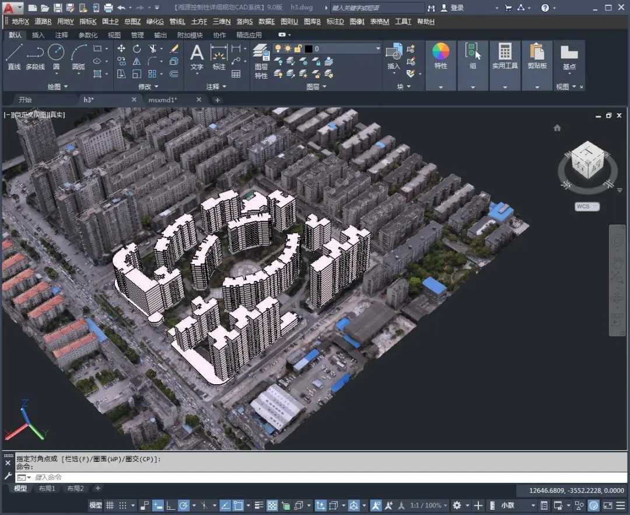Click the 剪贴板 clipboard icon
Viewport: 630px width, 515px height.
(537, 56)
